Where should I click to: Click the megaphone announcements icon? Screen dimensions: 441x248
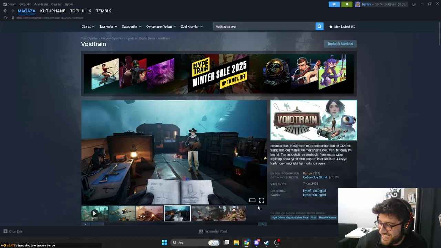pos(334,4)
